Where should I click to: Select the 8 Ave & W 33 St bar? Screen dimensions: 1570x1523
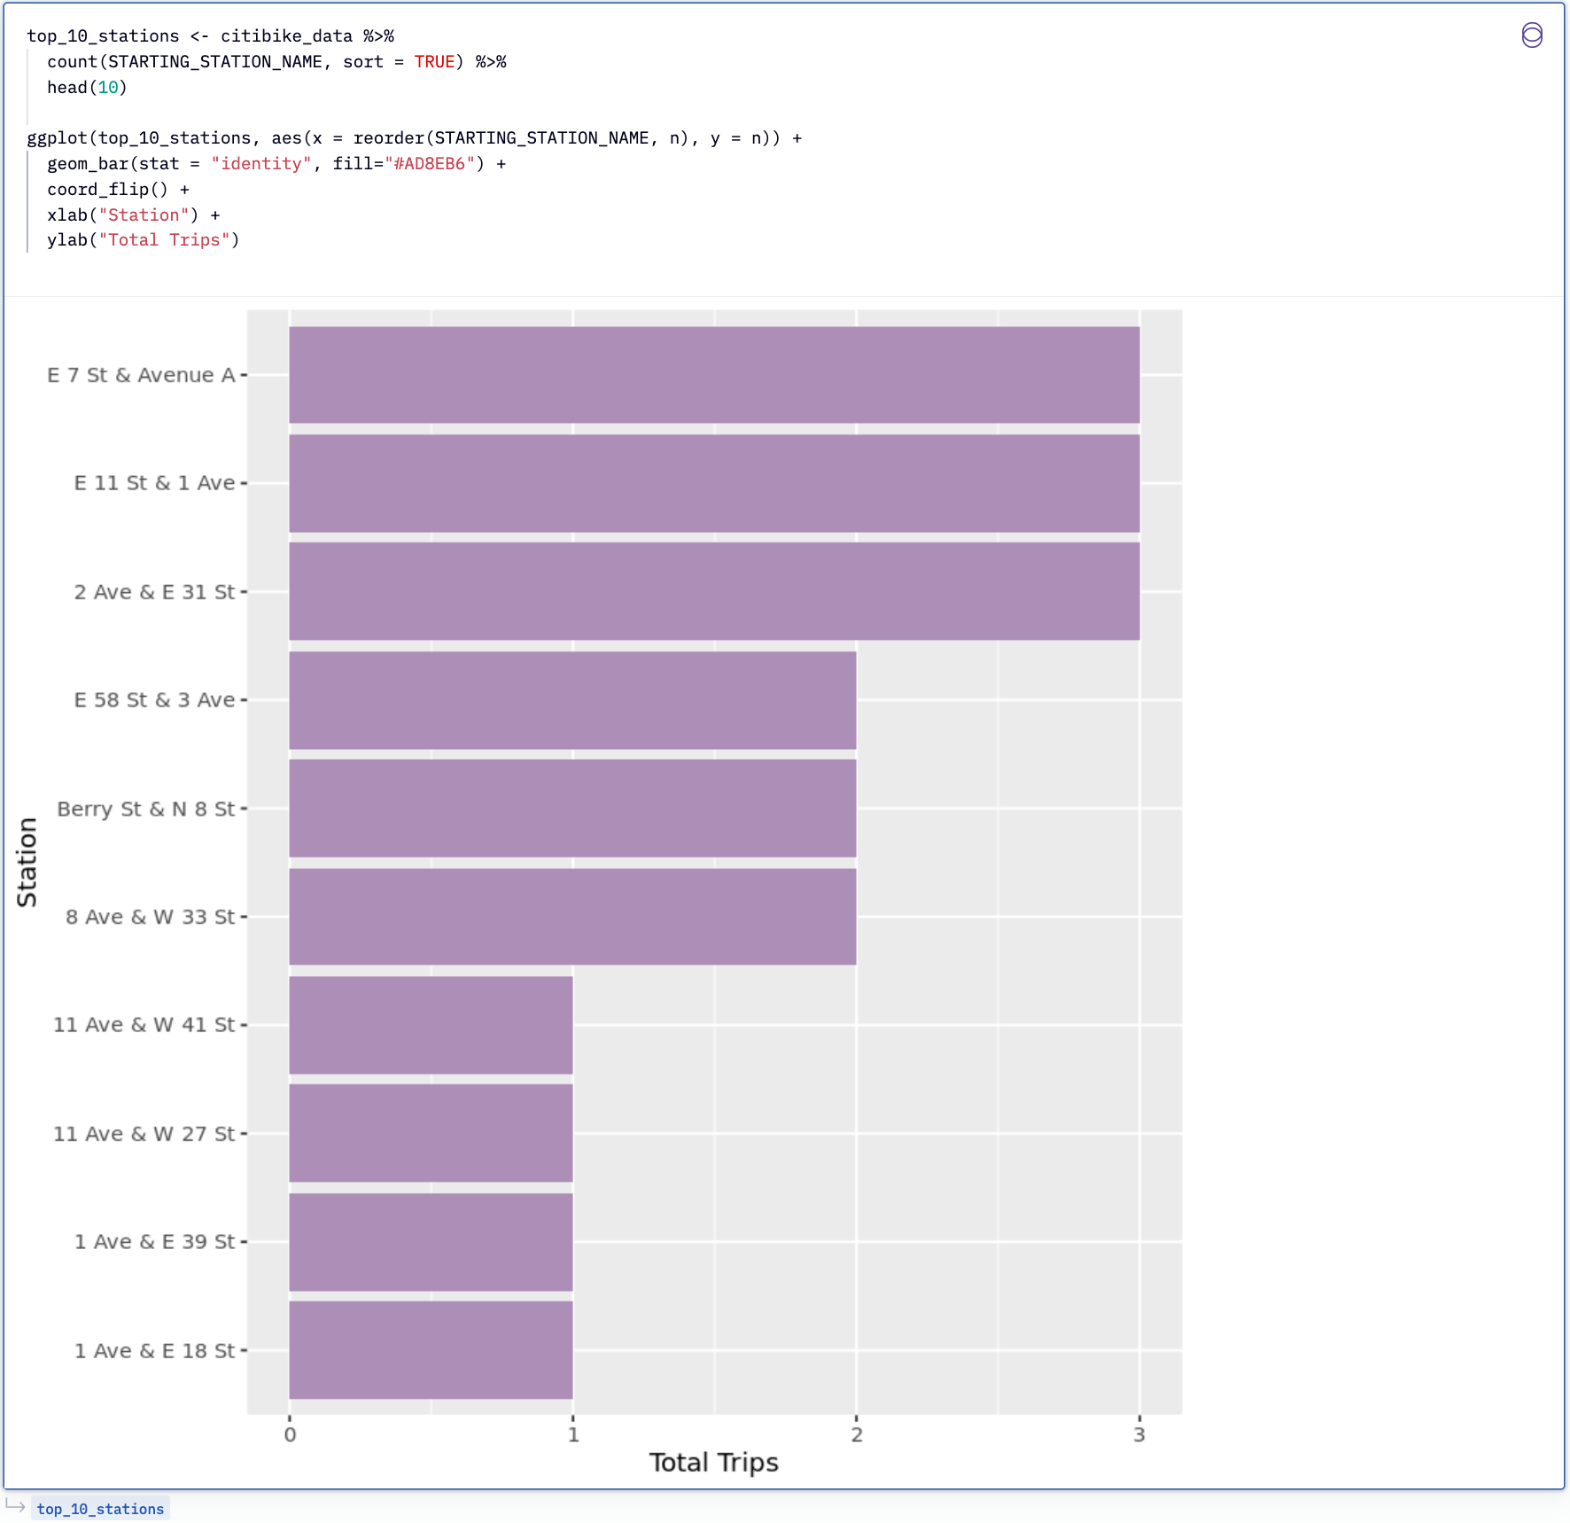point(572,917)
